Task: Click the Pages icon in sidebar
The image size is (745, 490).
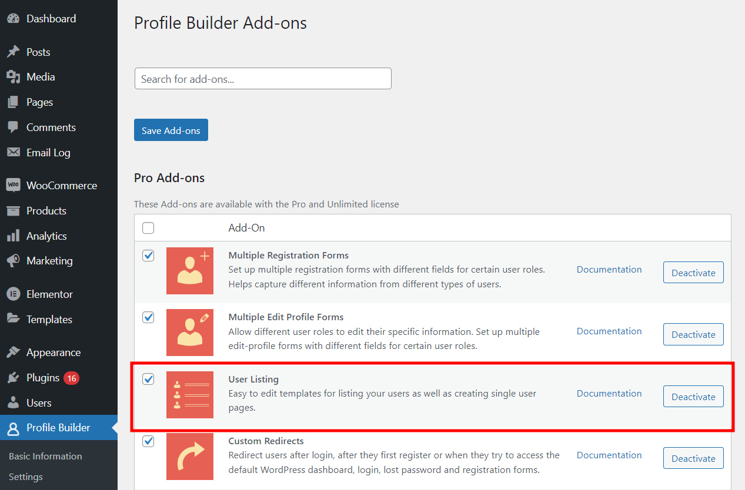Action: click(13, 102)
